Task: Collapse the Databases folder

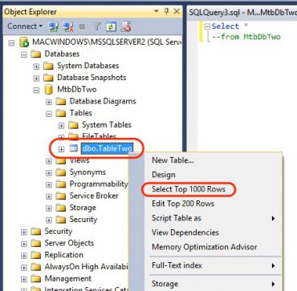Action: click(x=24, y=55)
